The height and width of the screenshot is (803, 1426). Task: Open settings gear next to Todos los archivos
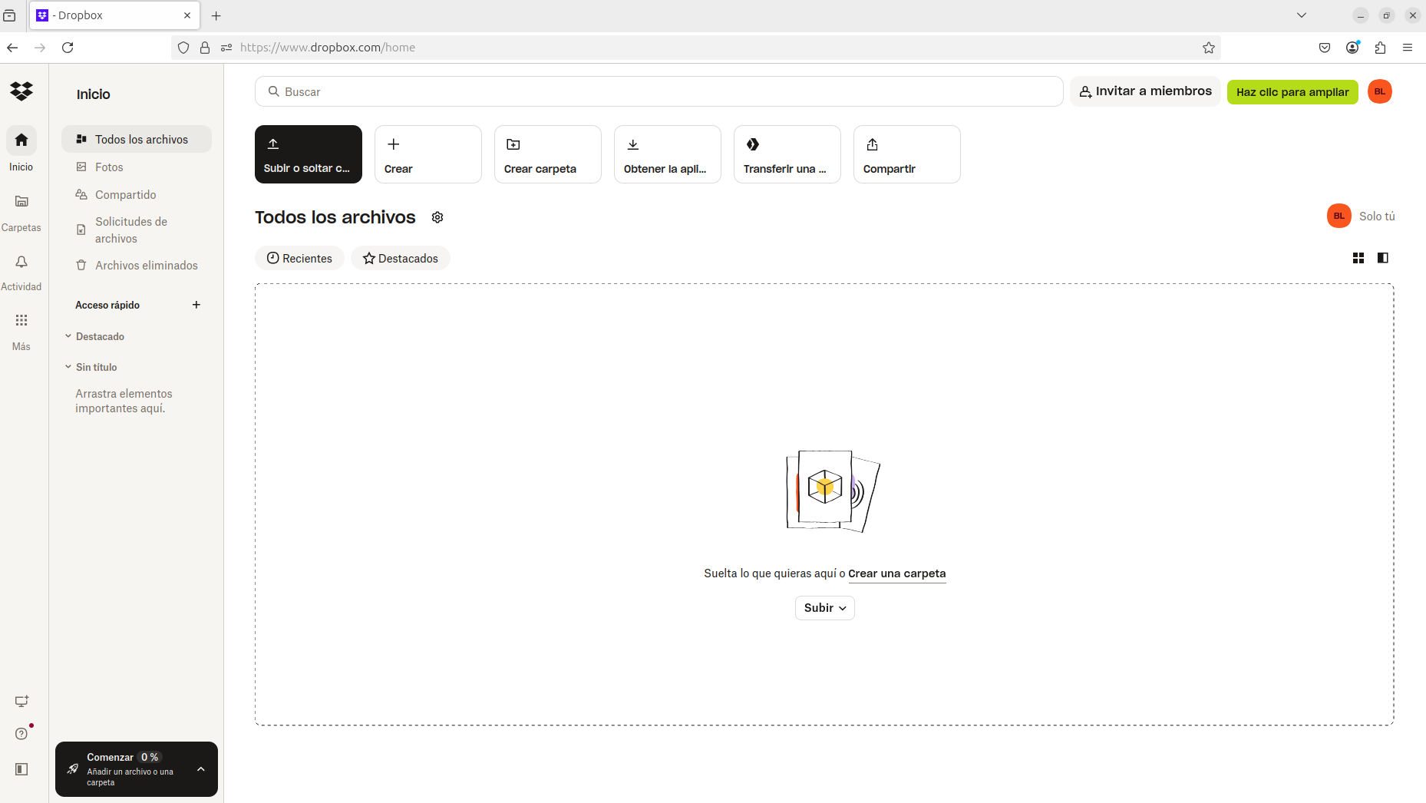[437, 217]
